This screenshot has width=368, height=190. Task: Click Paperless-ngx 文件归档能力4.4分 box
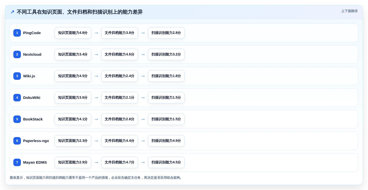[120, 141]
